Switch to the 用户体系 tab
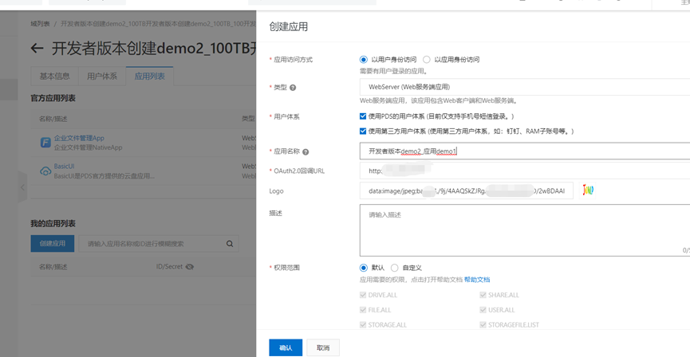The width and height of the screenshot is (690, 357). click(102, 76)
